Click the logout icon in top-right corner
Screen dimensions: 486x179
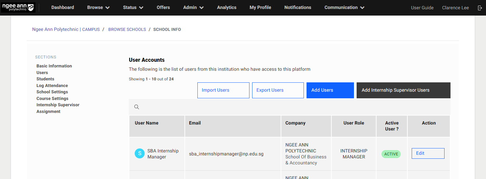(x=480, y=8)
